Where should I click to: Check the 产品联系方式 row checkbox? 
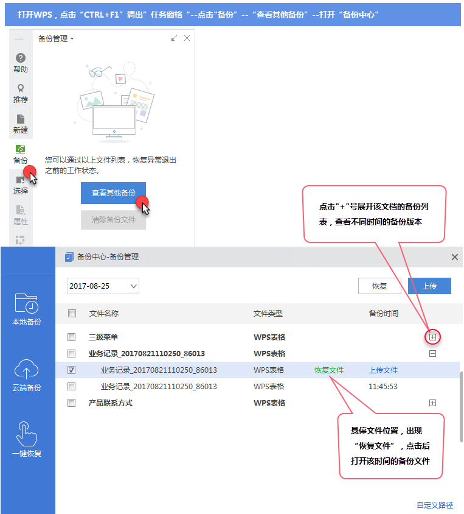click(x=71, y=403)
